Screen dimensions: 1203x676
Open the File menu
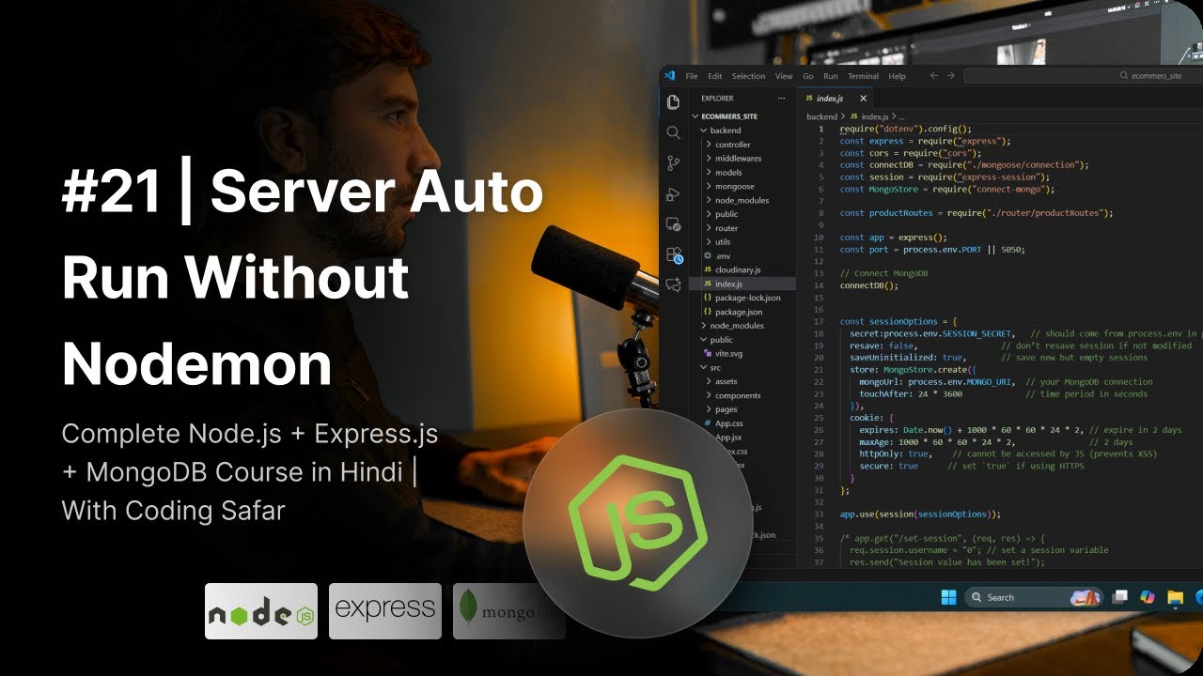click(x=692, y=76)
